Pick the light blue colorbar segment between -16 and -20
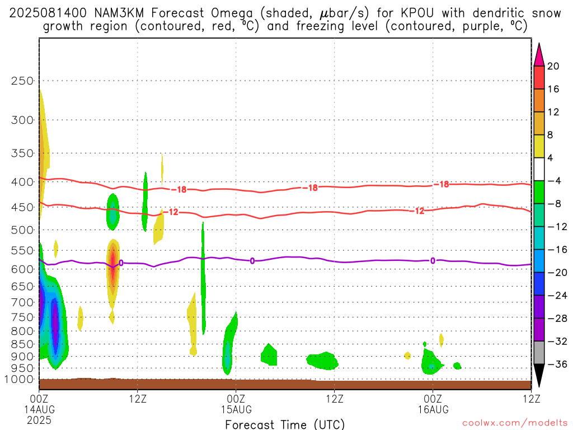Screen dimensions: 573x430 click(539, 261)
